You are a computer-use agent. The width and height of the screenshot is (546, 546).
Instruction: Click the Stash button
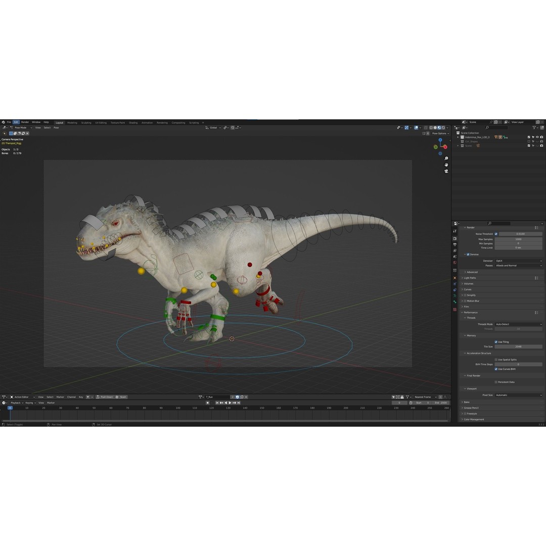point(121,397)
